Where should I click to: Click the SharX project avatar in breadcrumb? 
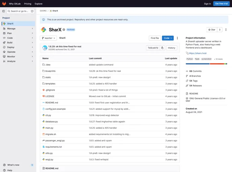[x=51, y=11]
